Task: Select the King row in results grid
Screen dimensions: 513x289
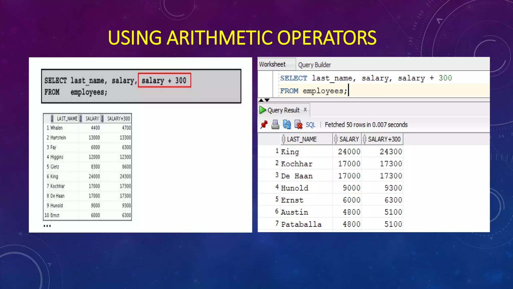Action: pyautogui.click(x=290, y=152)
